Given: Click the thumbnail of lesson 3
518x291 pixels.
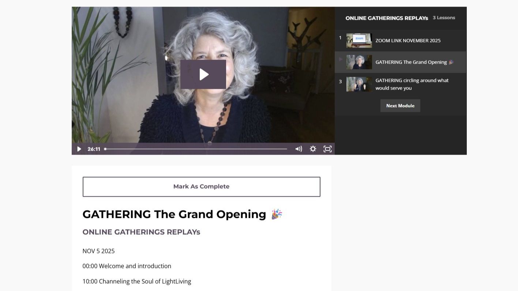Looking at the screenshot, I should [359, 84].
